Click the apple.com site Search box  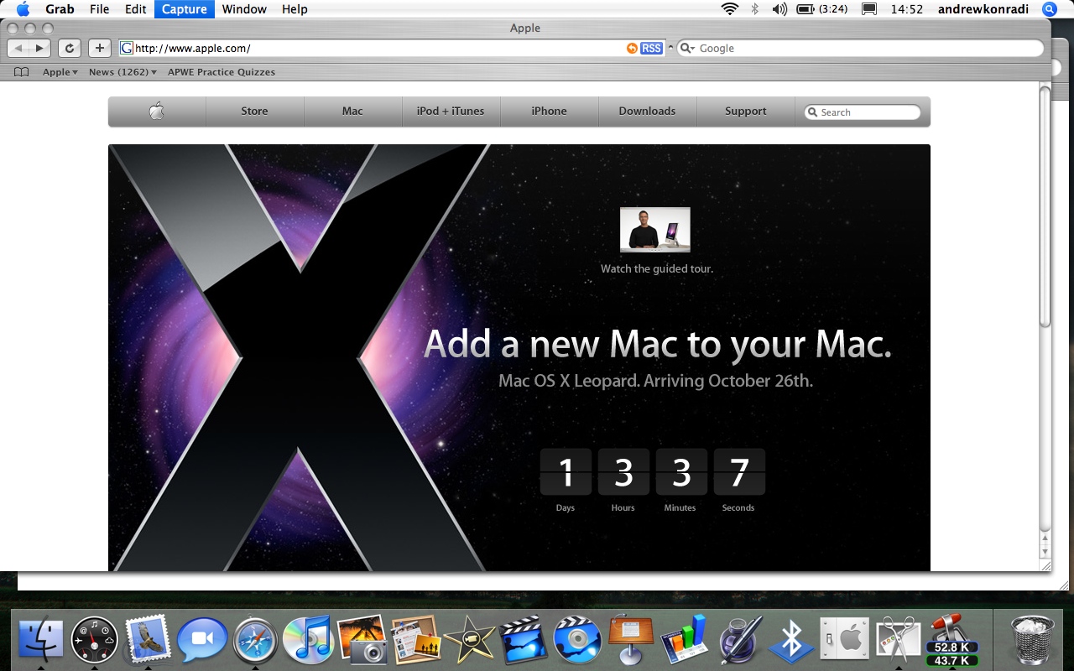coord(863,112)
